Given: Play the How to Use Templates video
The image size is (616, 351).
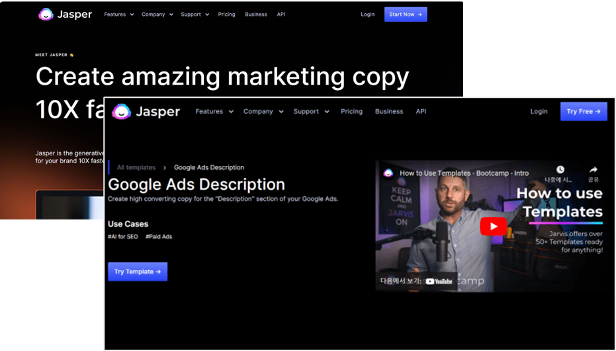Looking at the screenshot, I should (493, 227).
